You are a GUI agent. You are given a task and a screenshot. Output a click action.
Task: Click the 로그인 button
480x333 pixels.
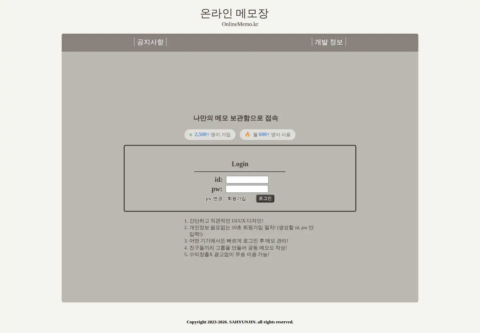(265, 198)
